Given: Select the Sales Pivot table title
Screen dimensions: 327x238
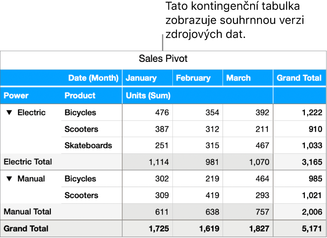Looking at the screenshot, I should tap(163, 59).
